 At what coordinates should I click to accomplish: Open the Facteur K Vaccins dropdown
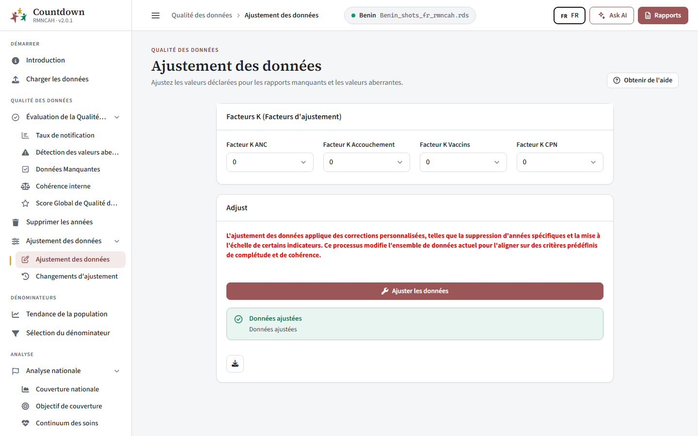coord(463,162)
